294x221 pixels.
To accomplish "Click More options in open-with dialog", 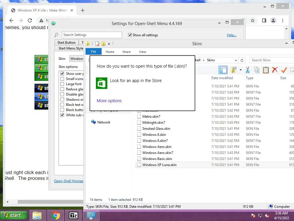I will [x=109, y=101].
